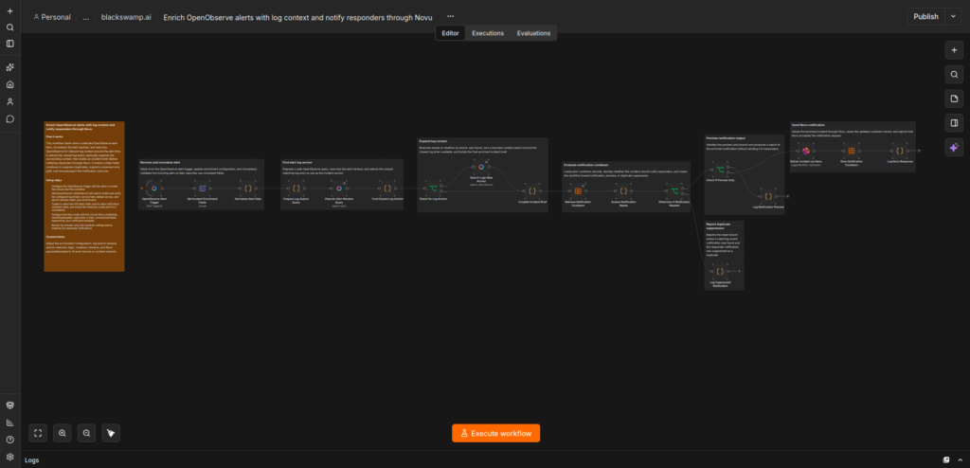The width and height of the screenshot is (970, 468).
Task: Select the Deliver Incident via Novu node
Action: tap(806, 151)
